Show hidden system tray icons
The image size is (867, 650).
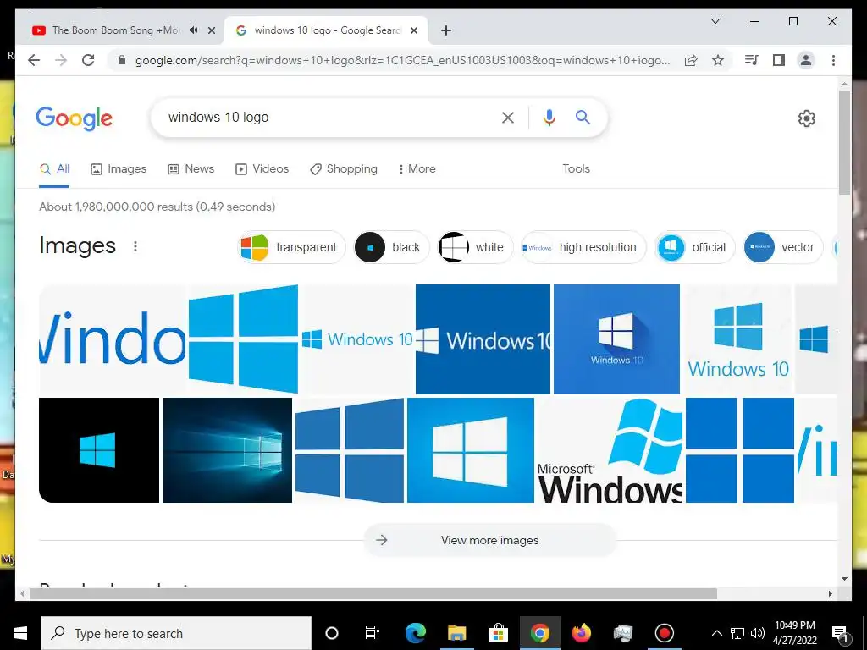[716, 633]
